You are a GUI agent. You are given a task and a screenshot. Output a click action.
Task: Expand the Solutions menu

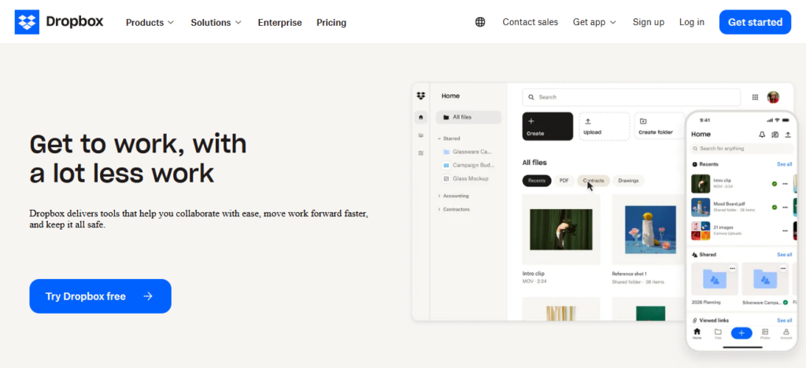point(216,23)
